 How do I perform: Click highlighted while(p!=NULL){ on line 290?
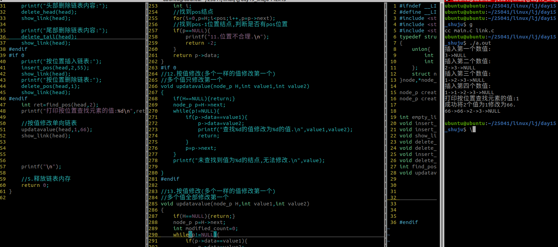pos(196,235)
